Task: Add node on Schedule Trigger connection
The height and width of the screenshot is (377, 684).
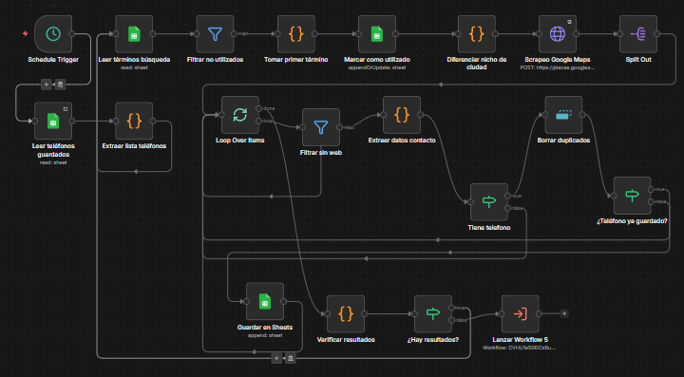Action: (x=47, y=85)
